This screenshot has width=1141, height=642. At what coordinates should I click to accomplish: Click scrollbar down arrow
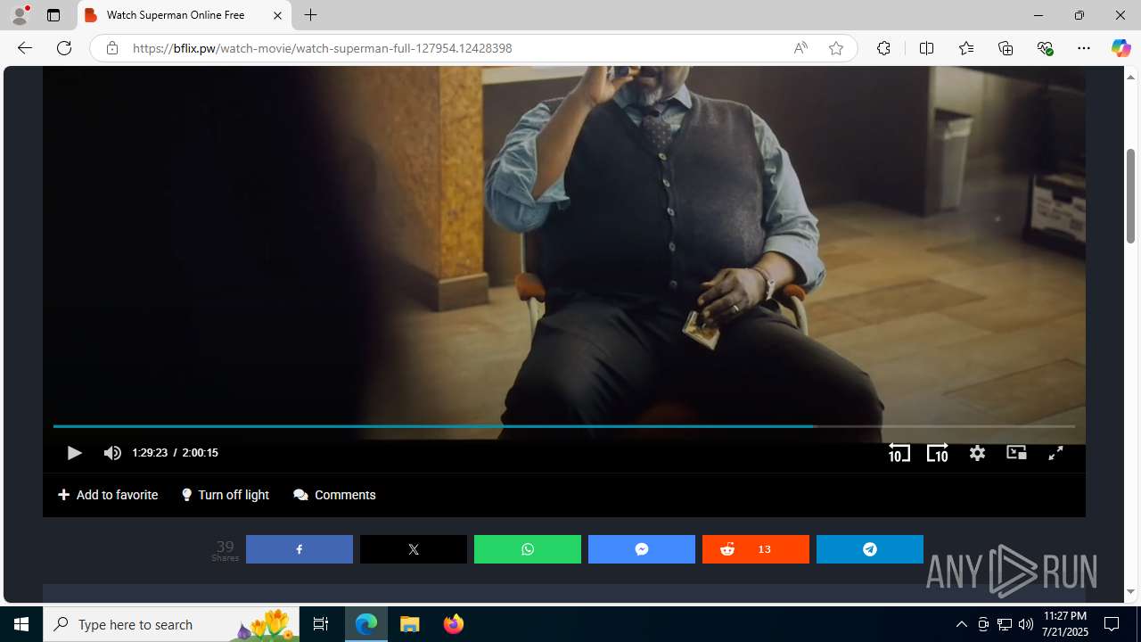click(1130, 592)
